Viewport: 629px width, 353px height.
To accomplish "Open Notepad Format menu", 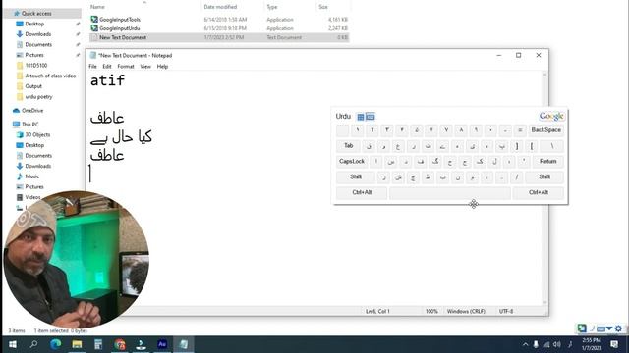I will click(126, 67).
